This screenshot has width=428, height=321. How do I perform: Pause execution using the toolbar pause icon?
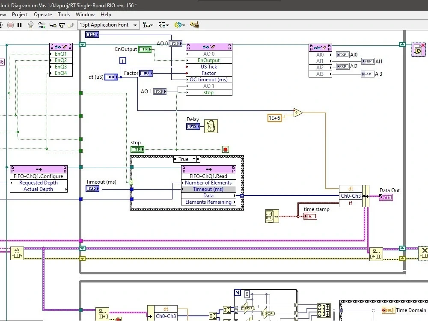point(19,24)
